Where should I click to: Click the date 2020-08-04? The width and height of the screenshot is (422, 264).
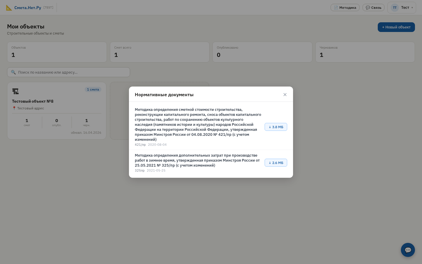point(157,145)
